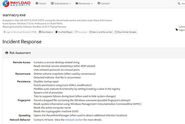
Task: Follow the network section link
Action: coord(74,120)
